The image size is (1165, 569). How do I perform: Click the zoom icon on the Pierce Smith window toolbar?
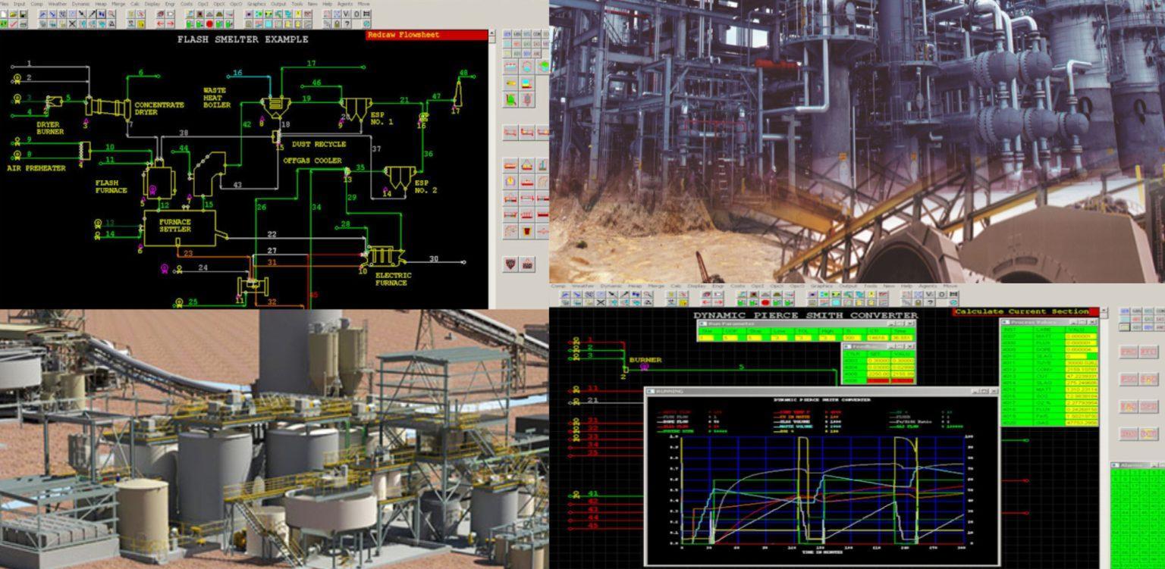(x=647, y=295)
